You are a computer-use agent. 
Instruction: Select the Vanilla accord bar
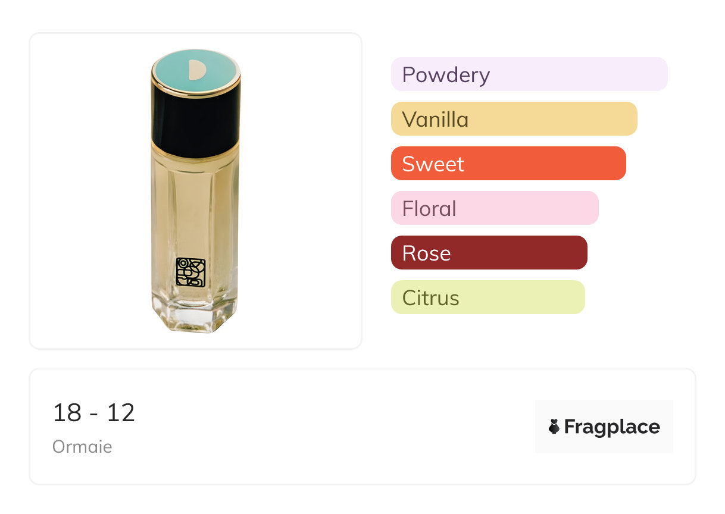(514, 119)
